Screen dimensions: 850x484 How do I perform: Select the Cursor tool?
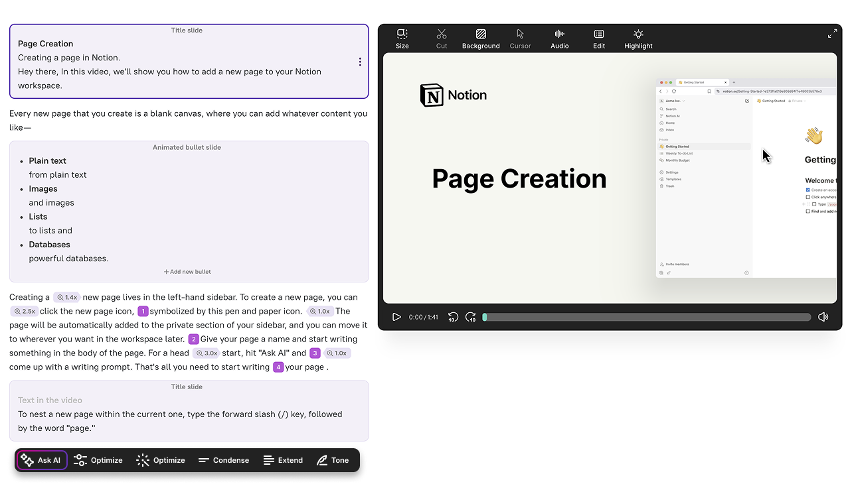tap(520, 39)
